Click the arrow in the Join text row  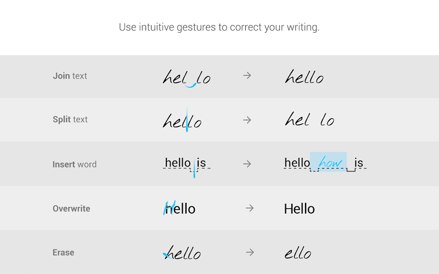click(247, 76)
